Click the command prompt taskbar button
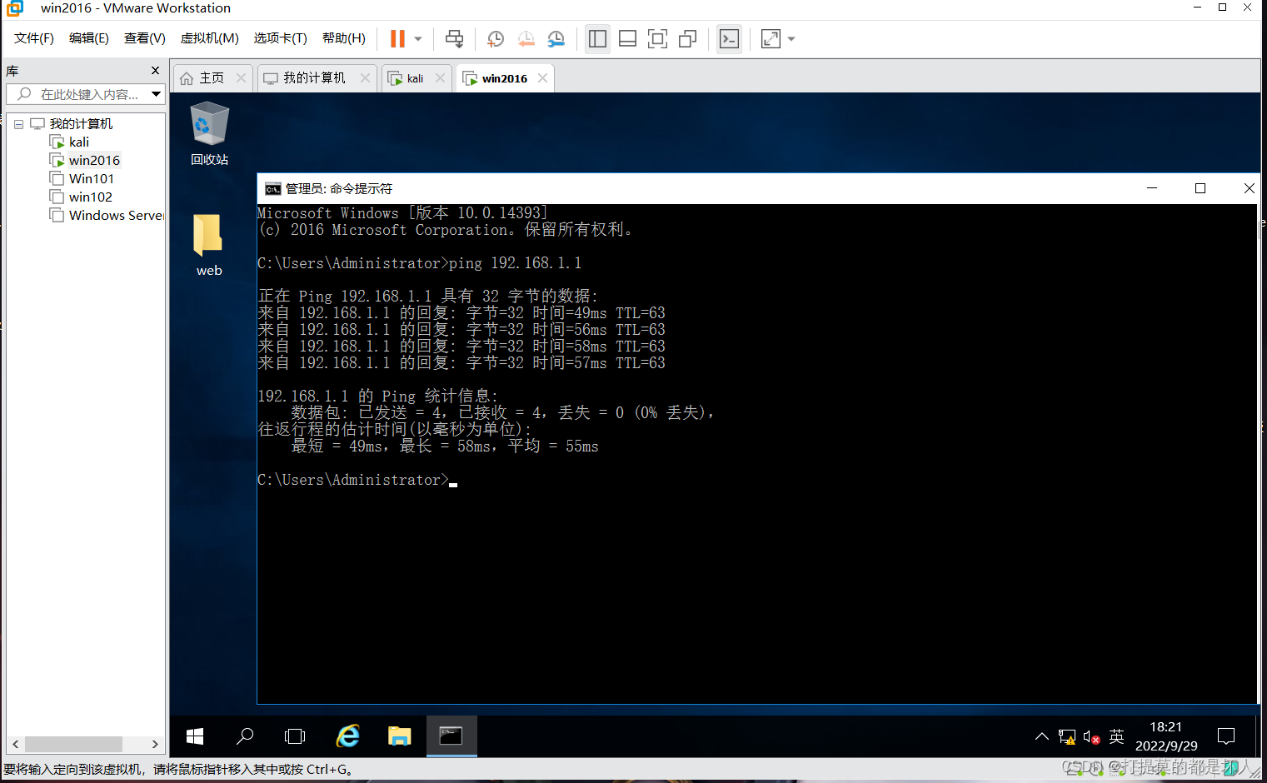 [451, 736]
